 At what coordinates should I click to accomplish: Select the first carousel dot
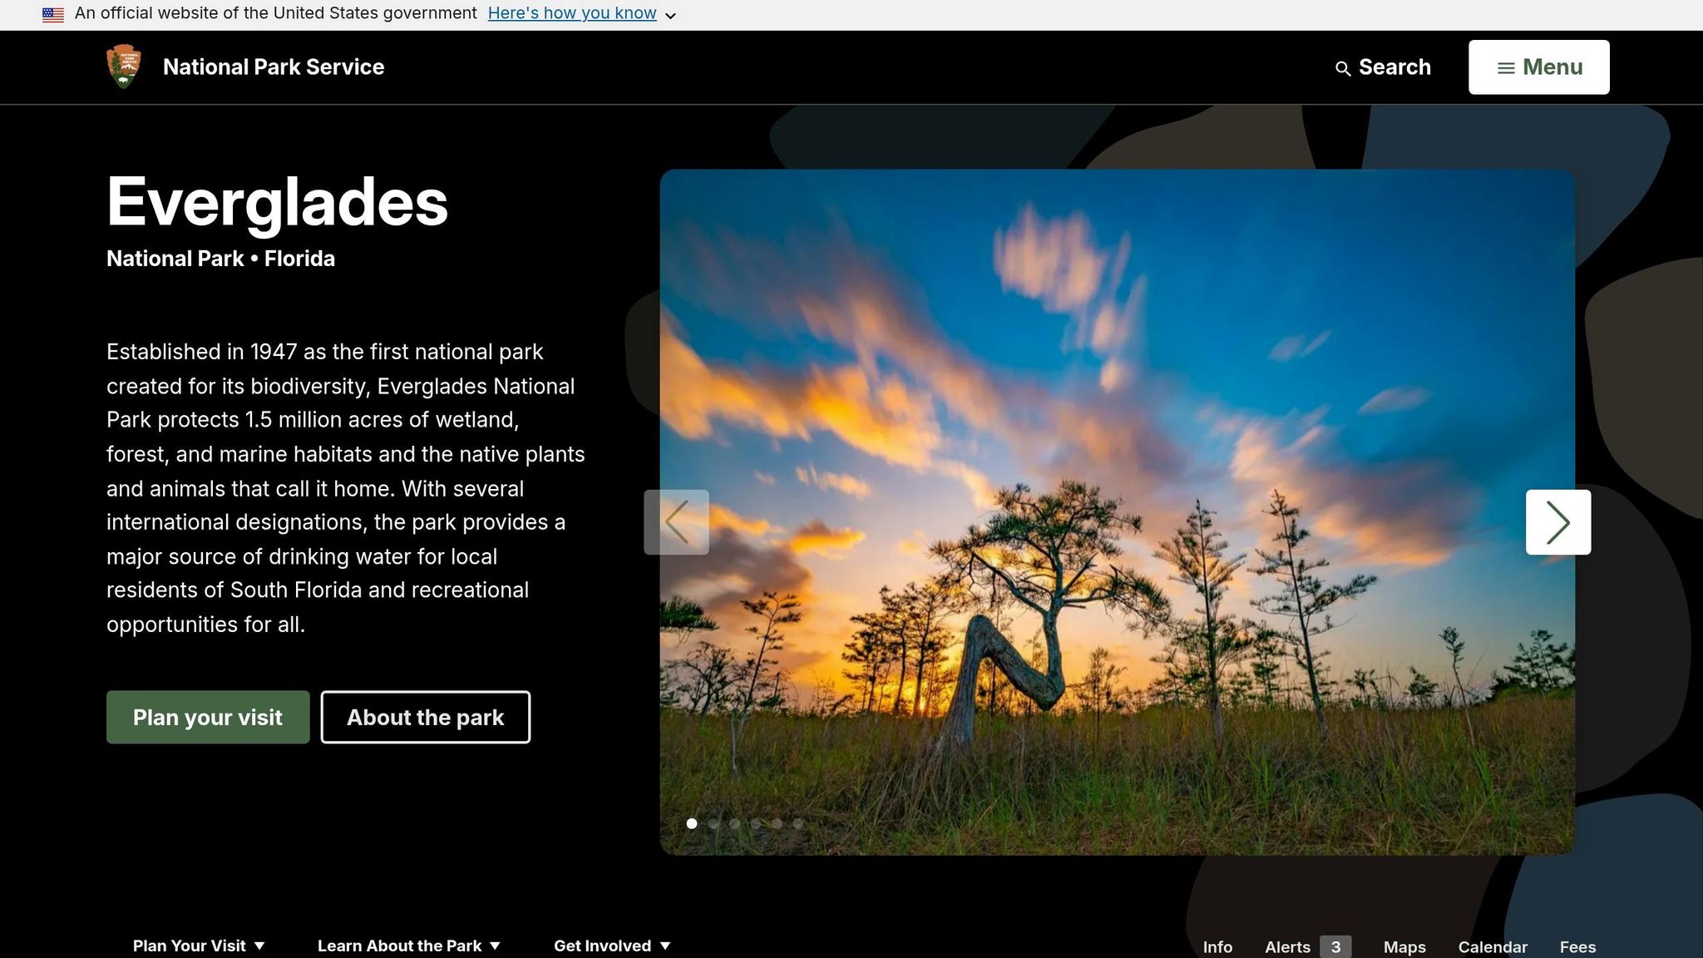[x=692, y=823]
